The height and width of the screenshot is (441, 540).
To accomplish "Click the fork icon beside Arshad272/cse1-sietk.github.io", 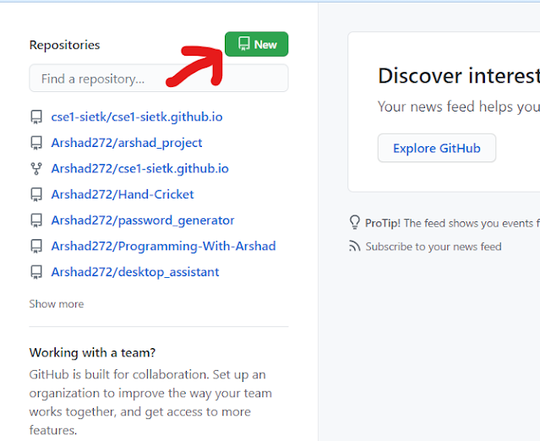I will pyautogui.click(x=36, y=168).
